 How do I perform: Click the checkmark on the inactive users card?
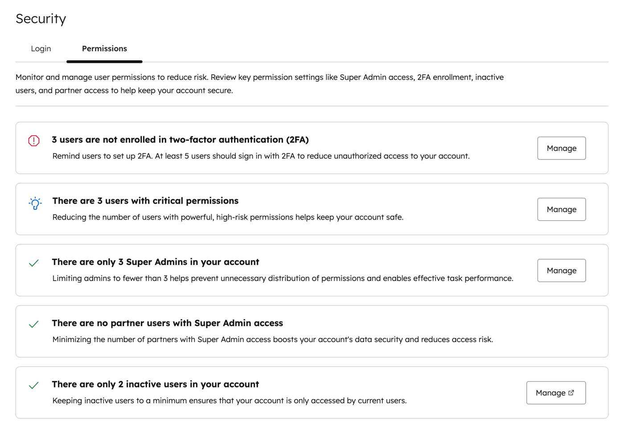(33, 385)
